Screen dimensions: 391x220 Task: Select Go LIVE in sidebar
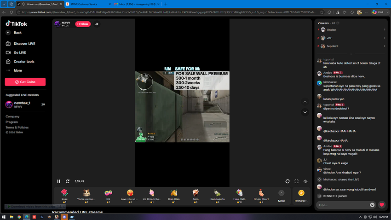click(16, 52)
